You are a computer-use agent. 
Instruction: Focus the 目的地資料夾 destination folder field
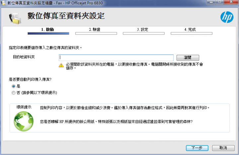coord(116,58)
